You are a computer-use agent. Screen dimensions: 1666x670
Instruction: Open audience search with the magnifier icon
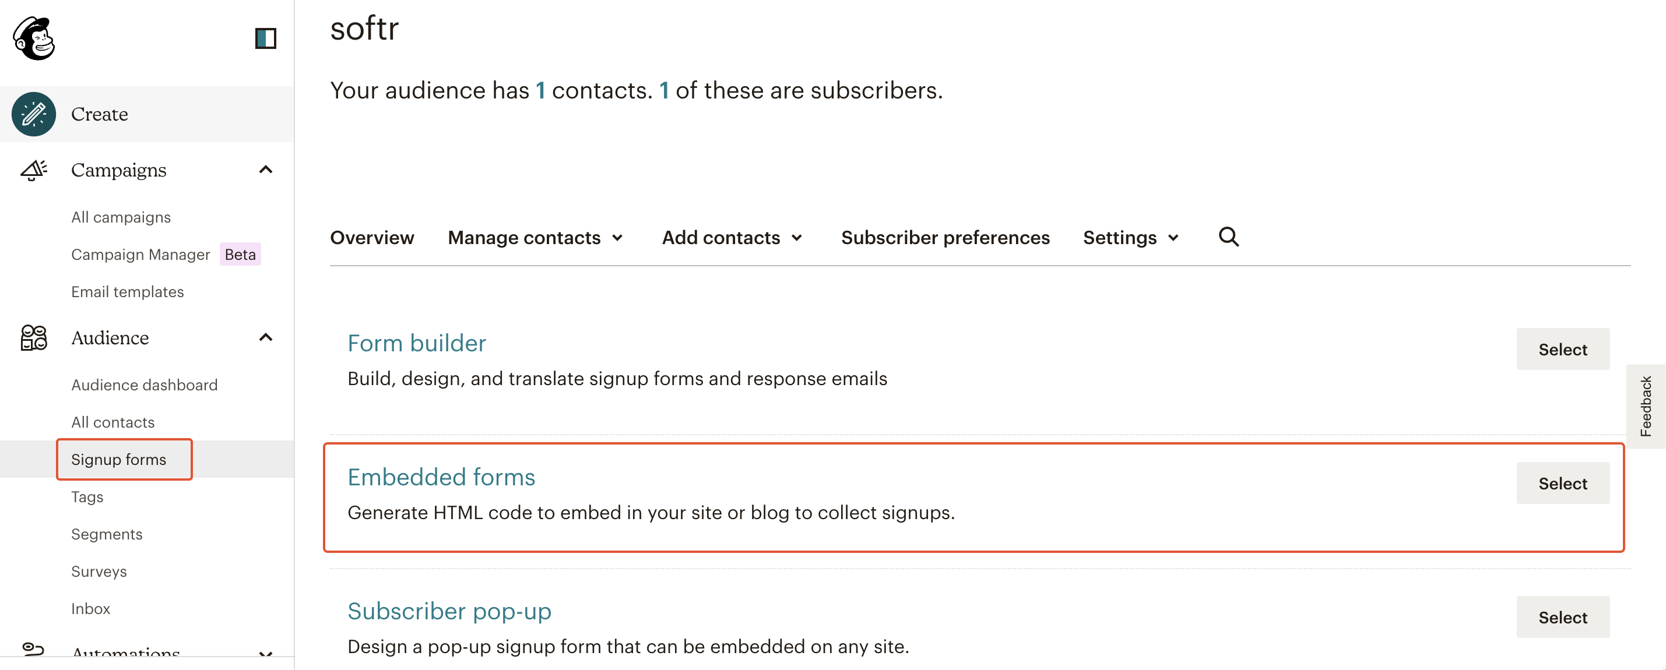(x=1228, y=237)
